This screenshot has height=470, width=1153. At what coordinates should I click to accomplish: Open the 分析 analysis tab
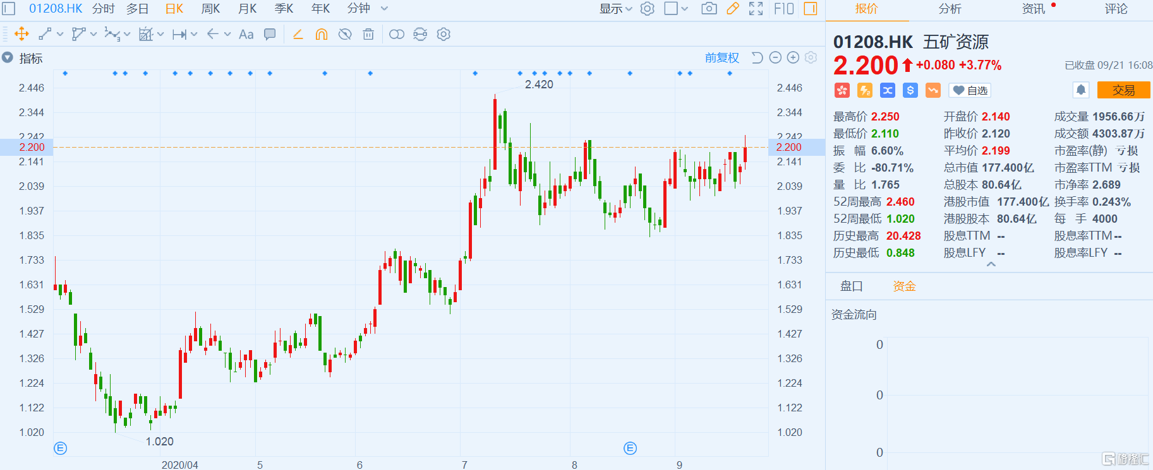(x=950, y=9)
